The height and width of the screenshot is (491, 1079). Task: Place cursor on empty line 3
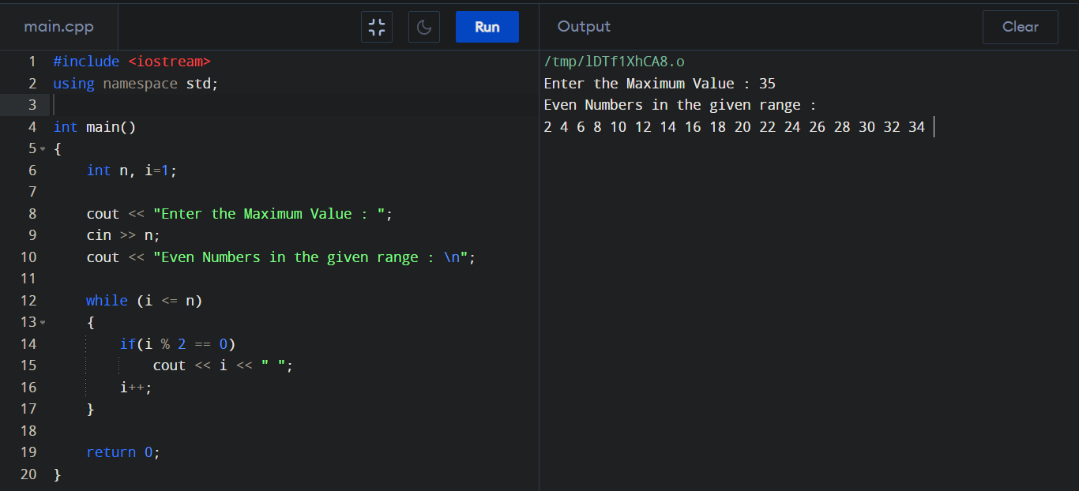click(295, 105)
